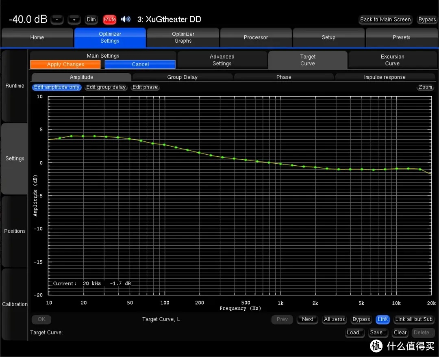Click the preset name 3: XuGtheater DD

click(169, 19)
